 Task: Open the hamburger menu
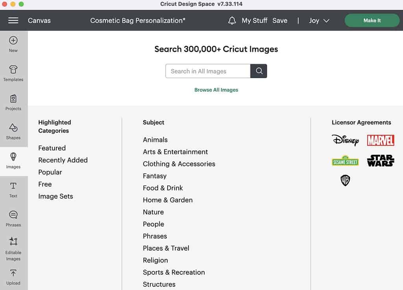point(13,20)
